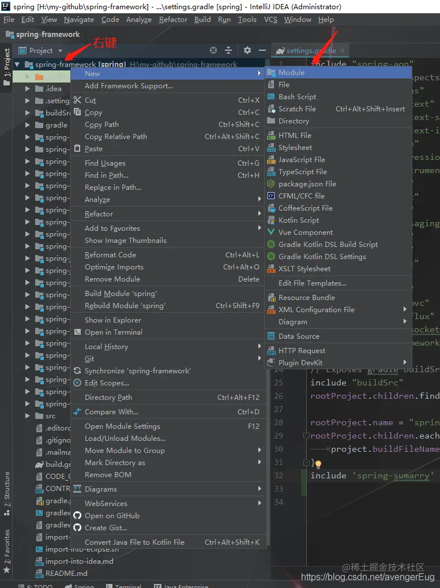Image resolution: width=440 pixels, height=588 pixels.
Task: Open the Terminal tool window button
Action: (x=123, y=585)
